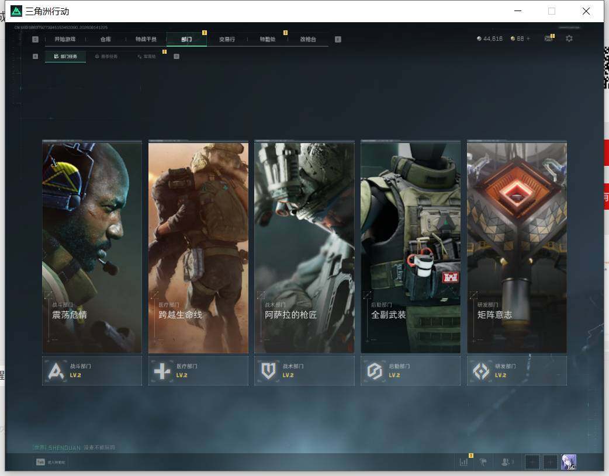Open the 矩阵意志 research department card
This screenshot has width=609, height=476.
coord(517,247)
